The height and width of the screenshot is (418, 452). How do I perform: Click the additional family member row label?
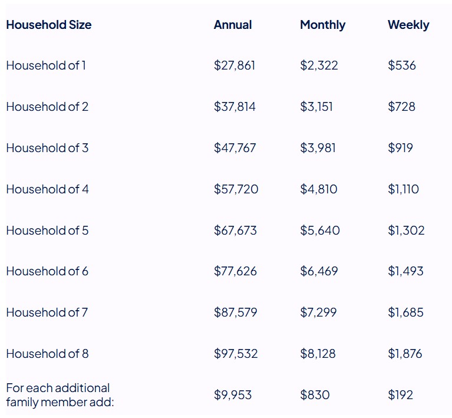click(60, 395)
